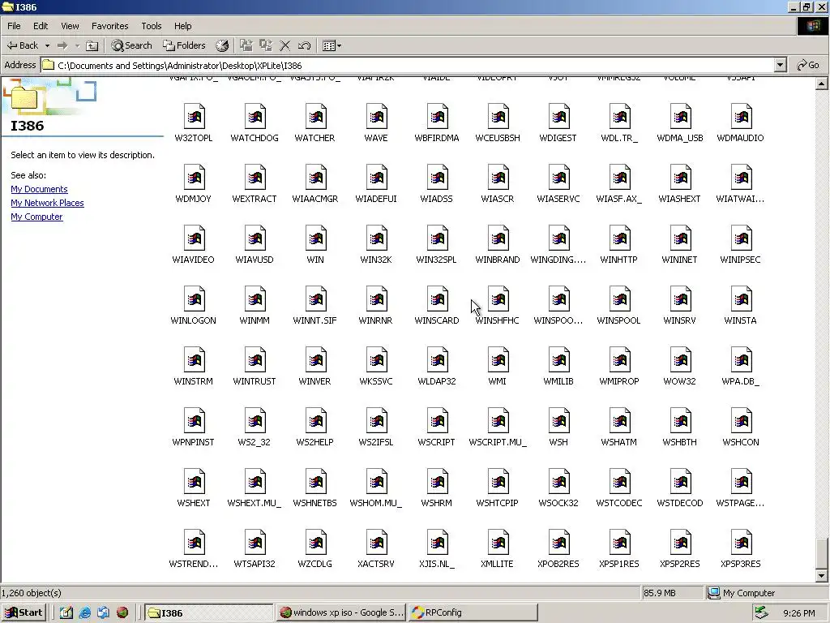Viewport: 830px width, 623px height.
Task: Click the Back button
Action: point(23,45)
